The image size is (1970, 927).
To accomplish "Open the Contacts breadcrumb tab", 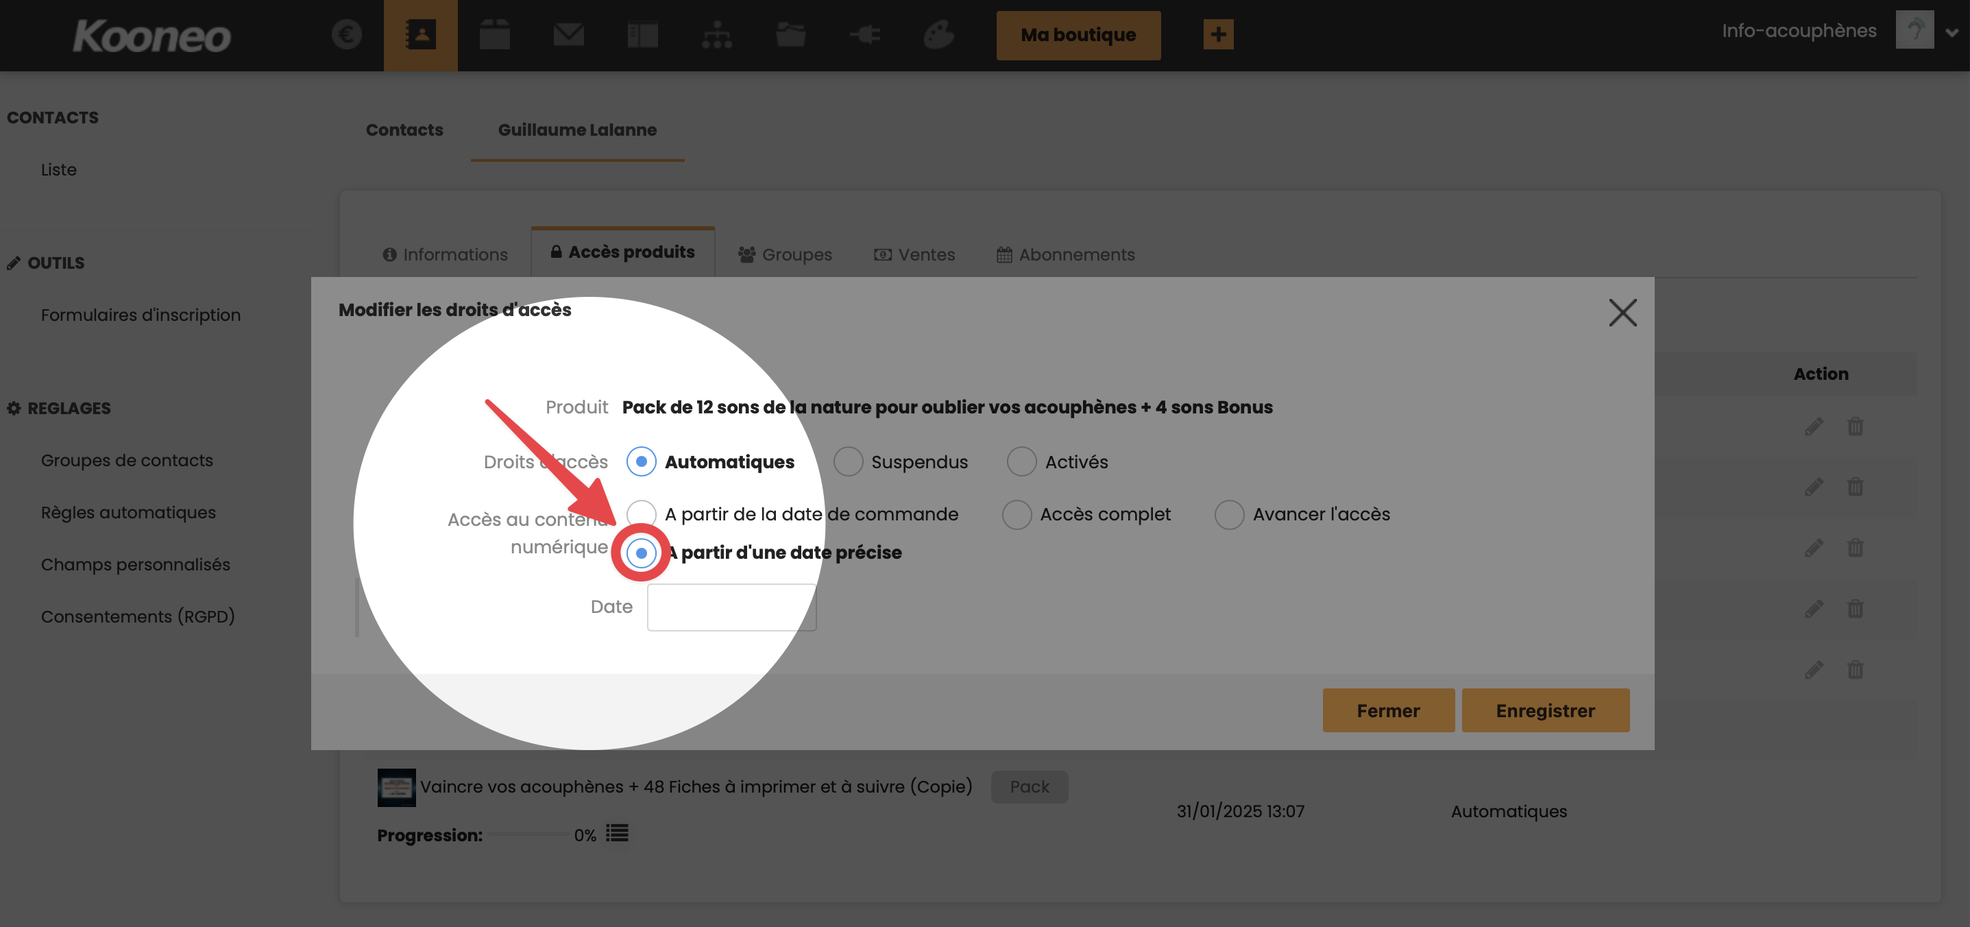I will tap(404, 130).
